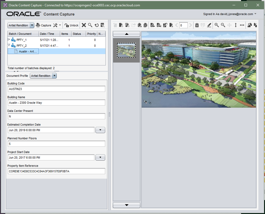The image size is (265, 214).
Task: Click the zoom out magnifier icon
Action: (x=223, y=25)
